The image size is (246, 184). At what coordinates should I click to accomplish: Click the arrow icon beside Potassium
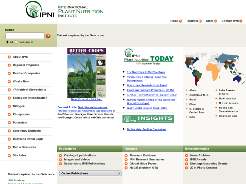(x=9, y=123)
